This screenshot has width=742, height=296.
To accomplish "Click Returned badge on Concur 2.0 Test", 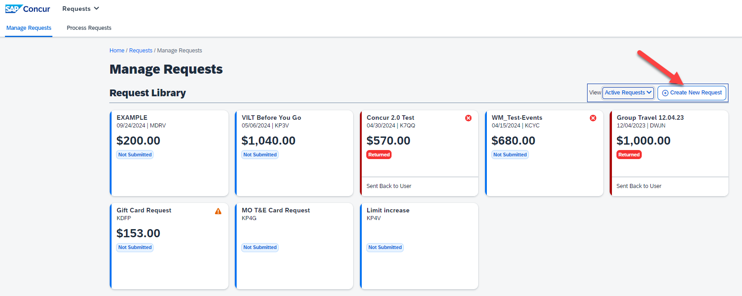I will (379, 155).
